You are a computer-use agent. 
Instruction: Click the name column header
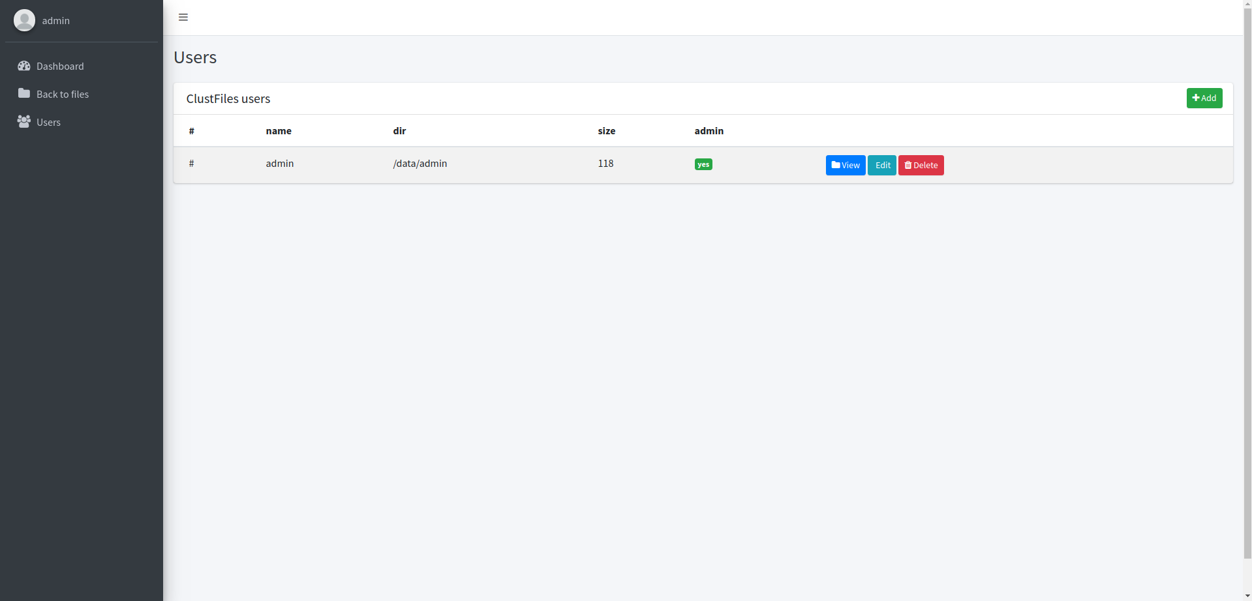279,131
